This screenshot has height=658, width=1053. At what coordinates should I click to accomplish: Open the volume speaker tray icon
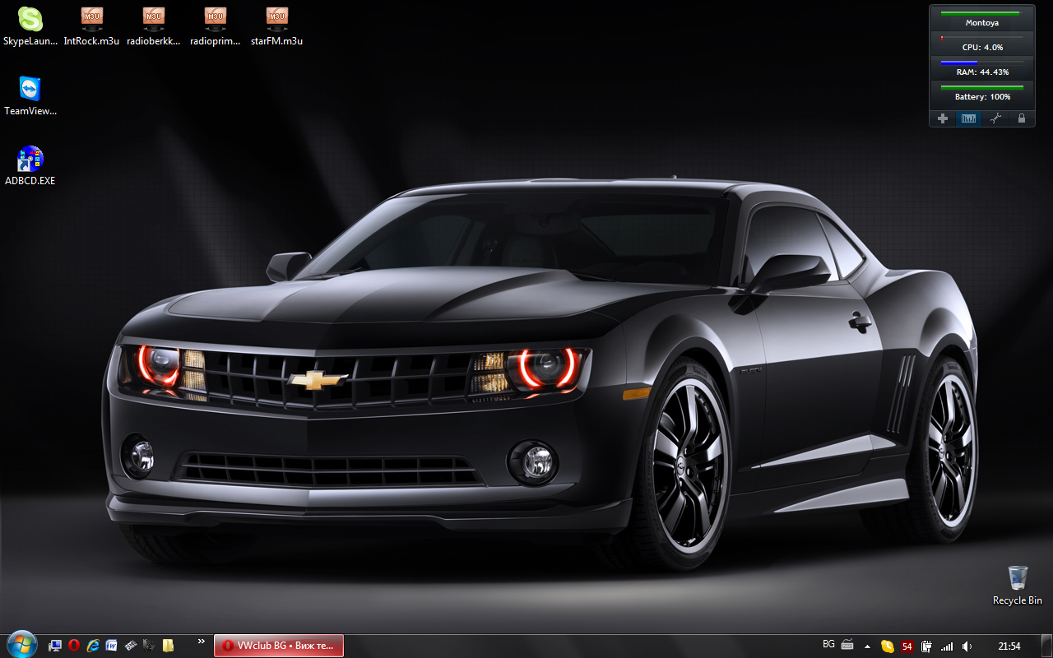[x=967, y=646]
